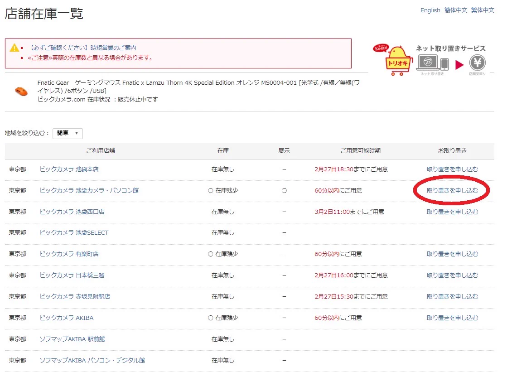
Task: Click the ご利用店舗 column header
Action: [x=101, y=151]
